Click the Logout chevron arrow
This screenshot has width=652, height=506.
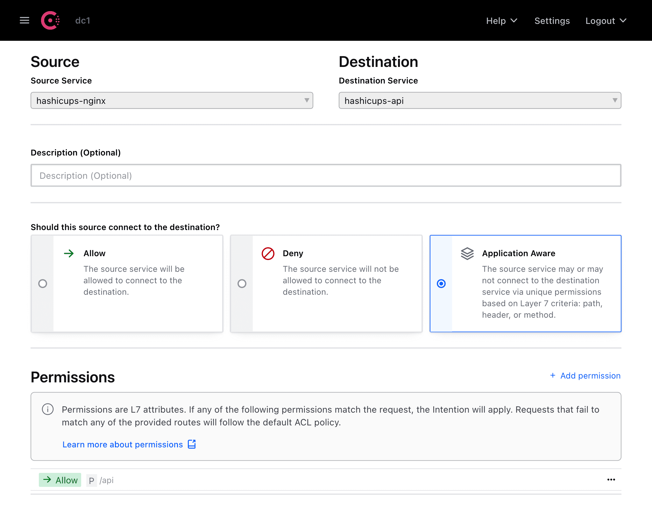coord(623,21)
